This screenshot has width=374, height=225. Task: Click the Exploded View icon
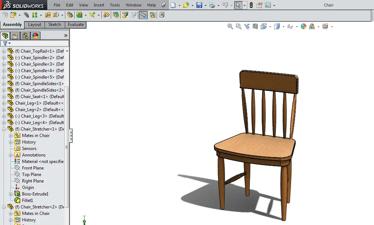click(125, 15)
